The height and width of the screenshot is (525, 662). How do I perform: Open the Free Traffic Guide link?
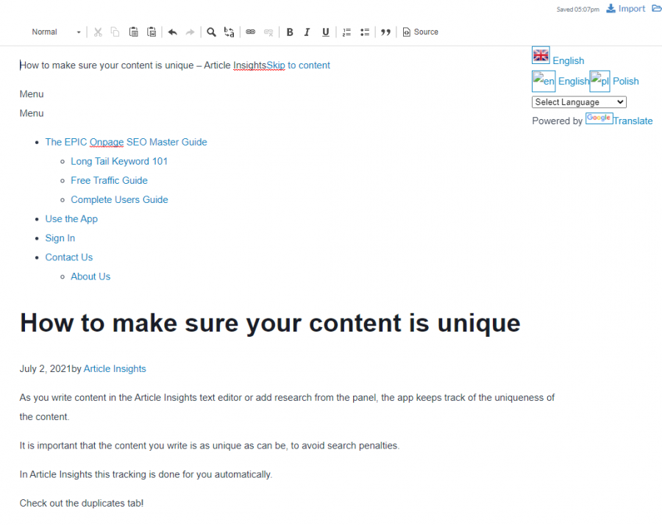(109, 181)
